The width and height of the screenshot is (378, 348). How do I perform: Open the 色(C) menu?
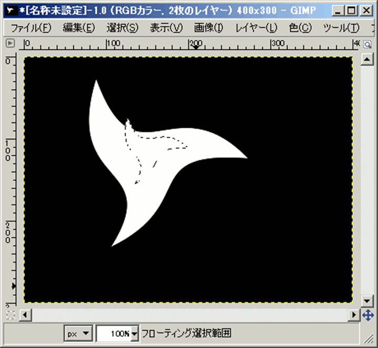pyautogui.click(x=300, y=28)
